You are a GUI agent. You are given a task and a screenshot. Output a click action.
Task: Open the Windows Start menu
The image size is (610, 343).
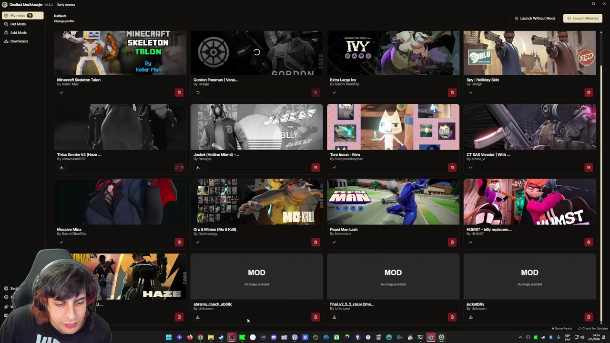[x=169, y=337]
